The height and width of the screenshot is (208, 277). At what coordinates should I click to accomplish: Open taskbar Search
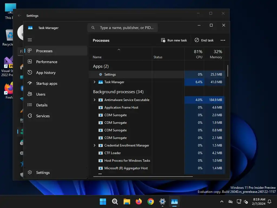[115, 201]
